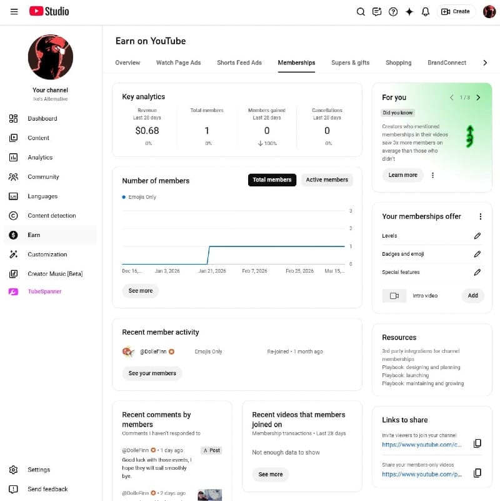Switch to the Overview tab
The image size is (500, 501).
pos(127,63)
